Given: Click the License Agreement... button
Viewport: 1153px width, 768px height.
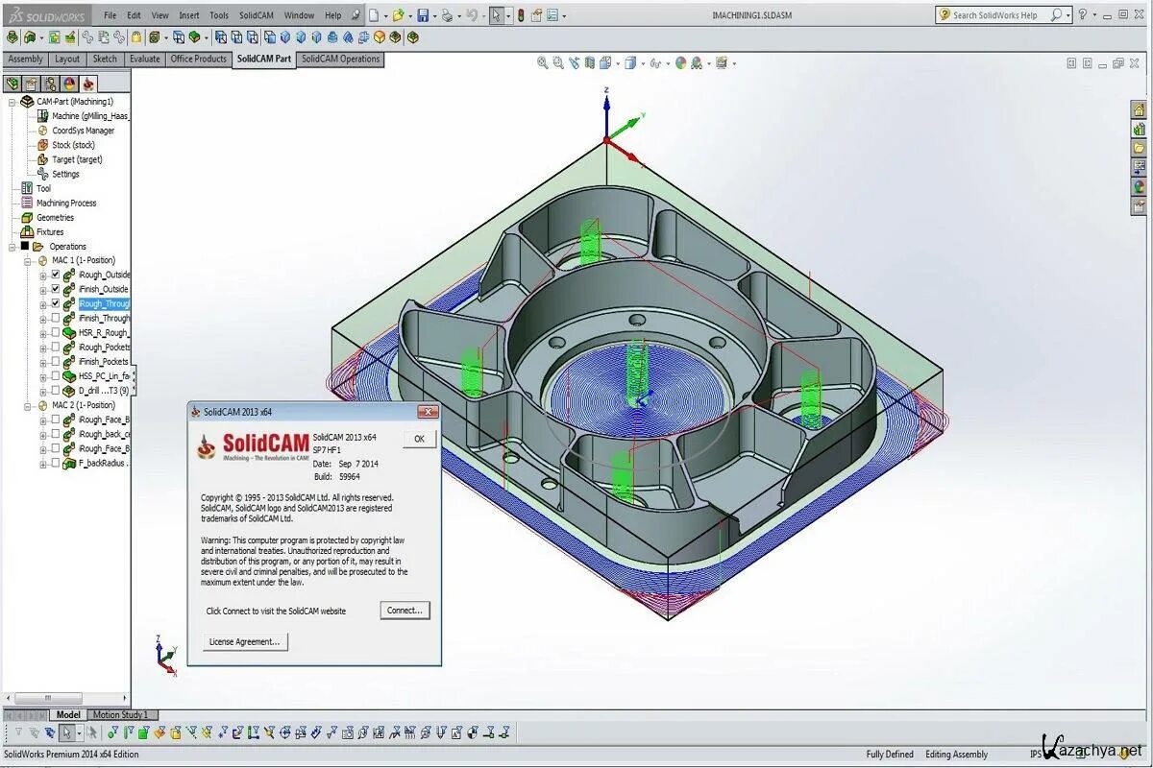Looking at the screenshot, I should point(245,641).
